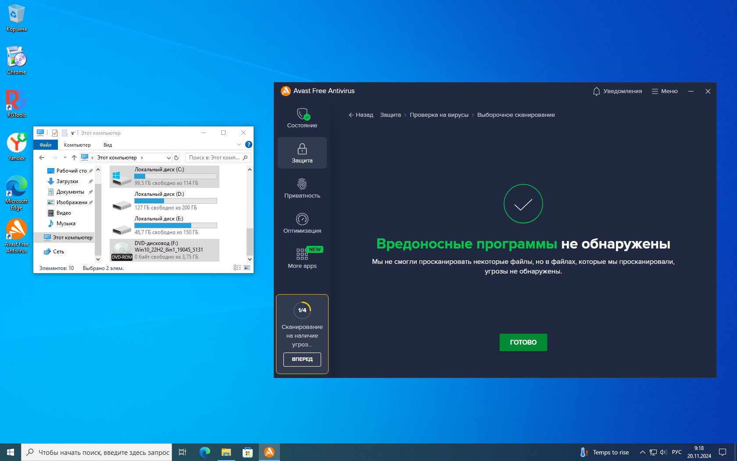Open the More apps grid section
737x461 pixels.
click(302, 259)
